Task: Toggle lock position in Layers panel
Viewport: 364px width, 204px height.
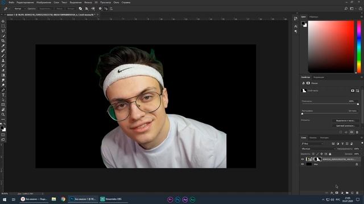Action: [321, 154]
